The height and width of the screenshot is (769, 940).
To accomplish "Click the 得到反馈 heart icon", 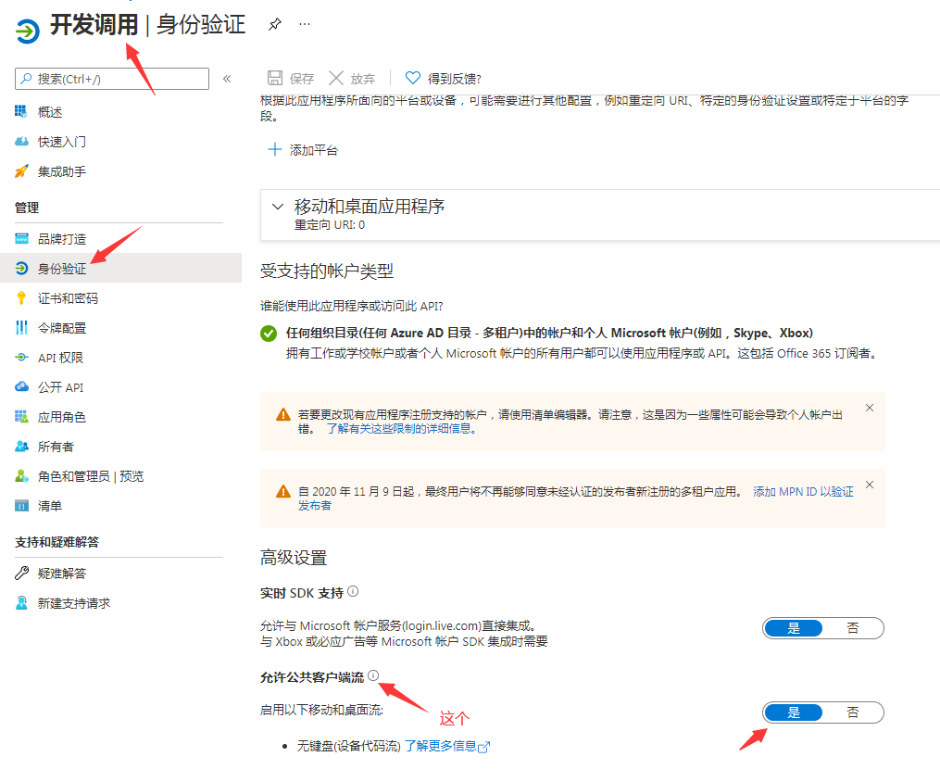I will pyautogui.click(x=413, y=78).
